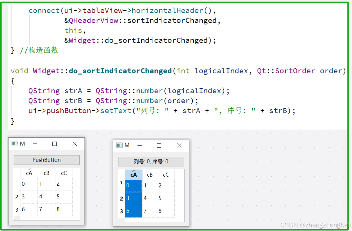Click the setText call in the code
Screen dimensions: 352x231
[x=116, y=111]
